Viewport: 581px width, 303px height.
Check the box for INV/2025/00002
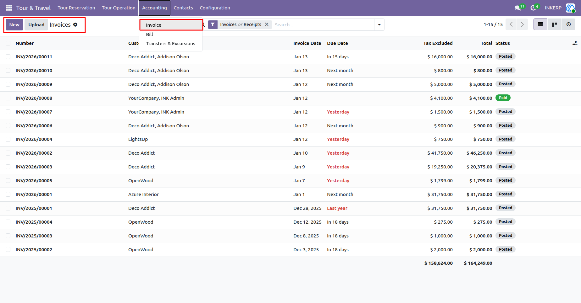8,250
